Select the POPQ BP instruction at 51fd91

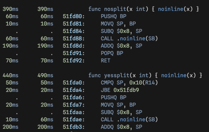pos(112,53)
